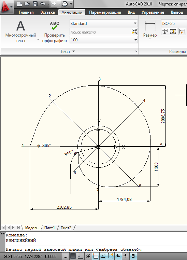The image size is (187, 260).
Task: Switch to the Управление ribbon tab
Action: (153, 12)
